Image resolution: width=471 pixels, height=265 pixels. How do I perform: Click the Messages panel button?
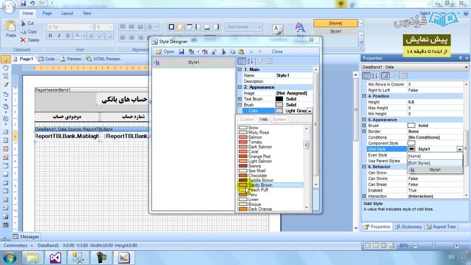click(26, 237)
